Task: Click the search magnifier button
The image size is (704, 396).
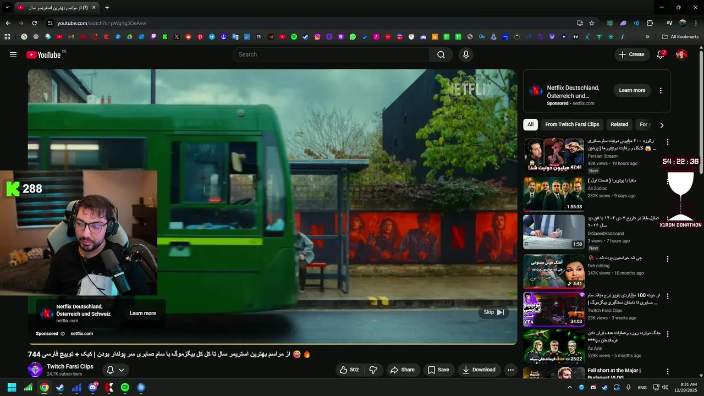Action: pyautogui.click(x=441, y=54)
